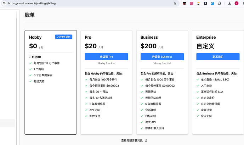Viewport: 244px width, 145px height.
Task: Open the pink browser extension icon
Action: pyautogui.click(x=191, y=3)
